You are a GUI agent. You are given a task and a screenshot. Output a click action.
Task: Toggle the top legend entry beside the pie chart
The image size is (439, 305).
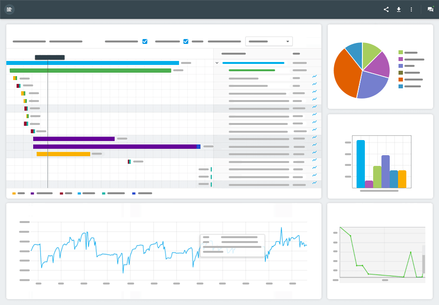coord(408,51)
